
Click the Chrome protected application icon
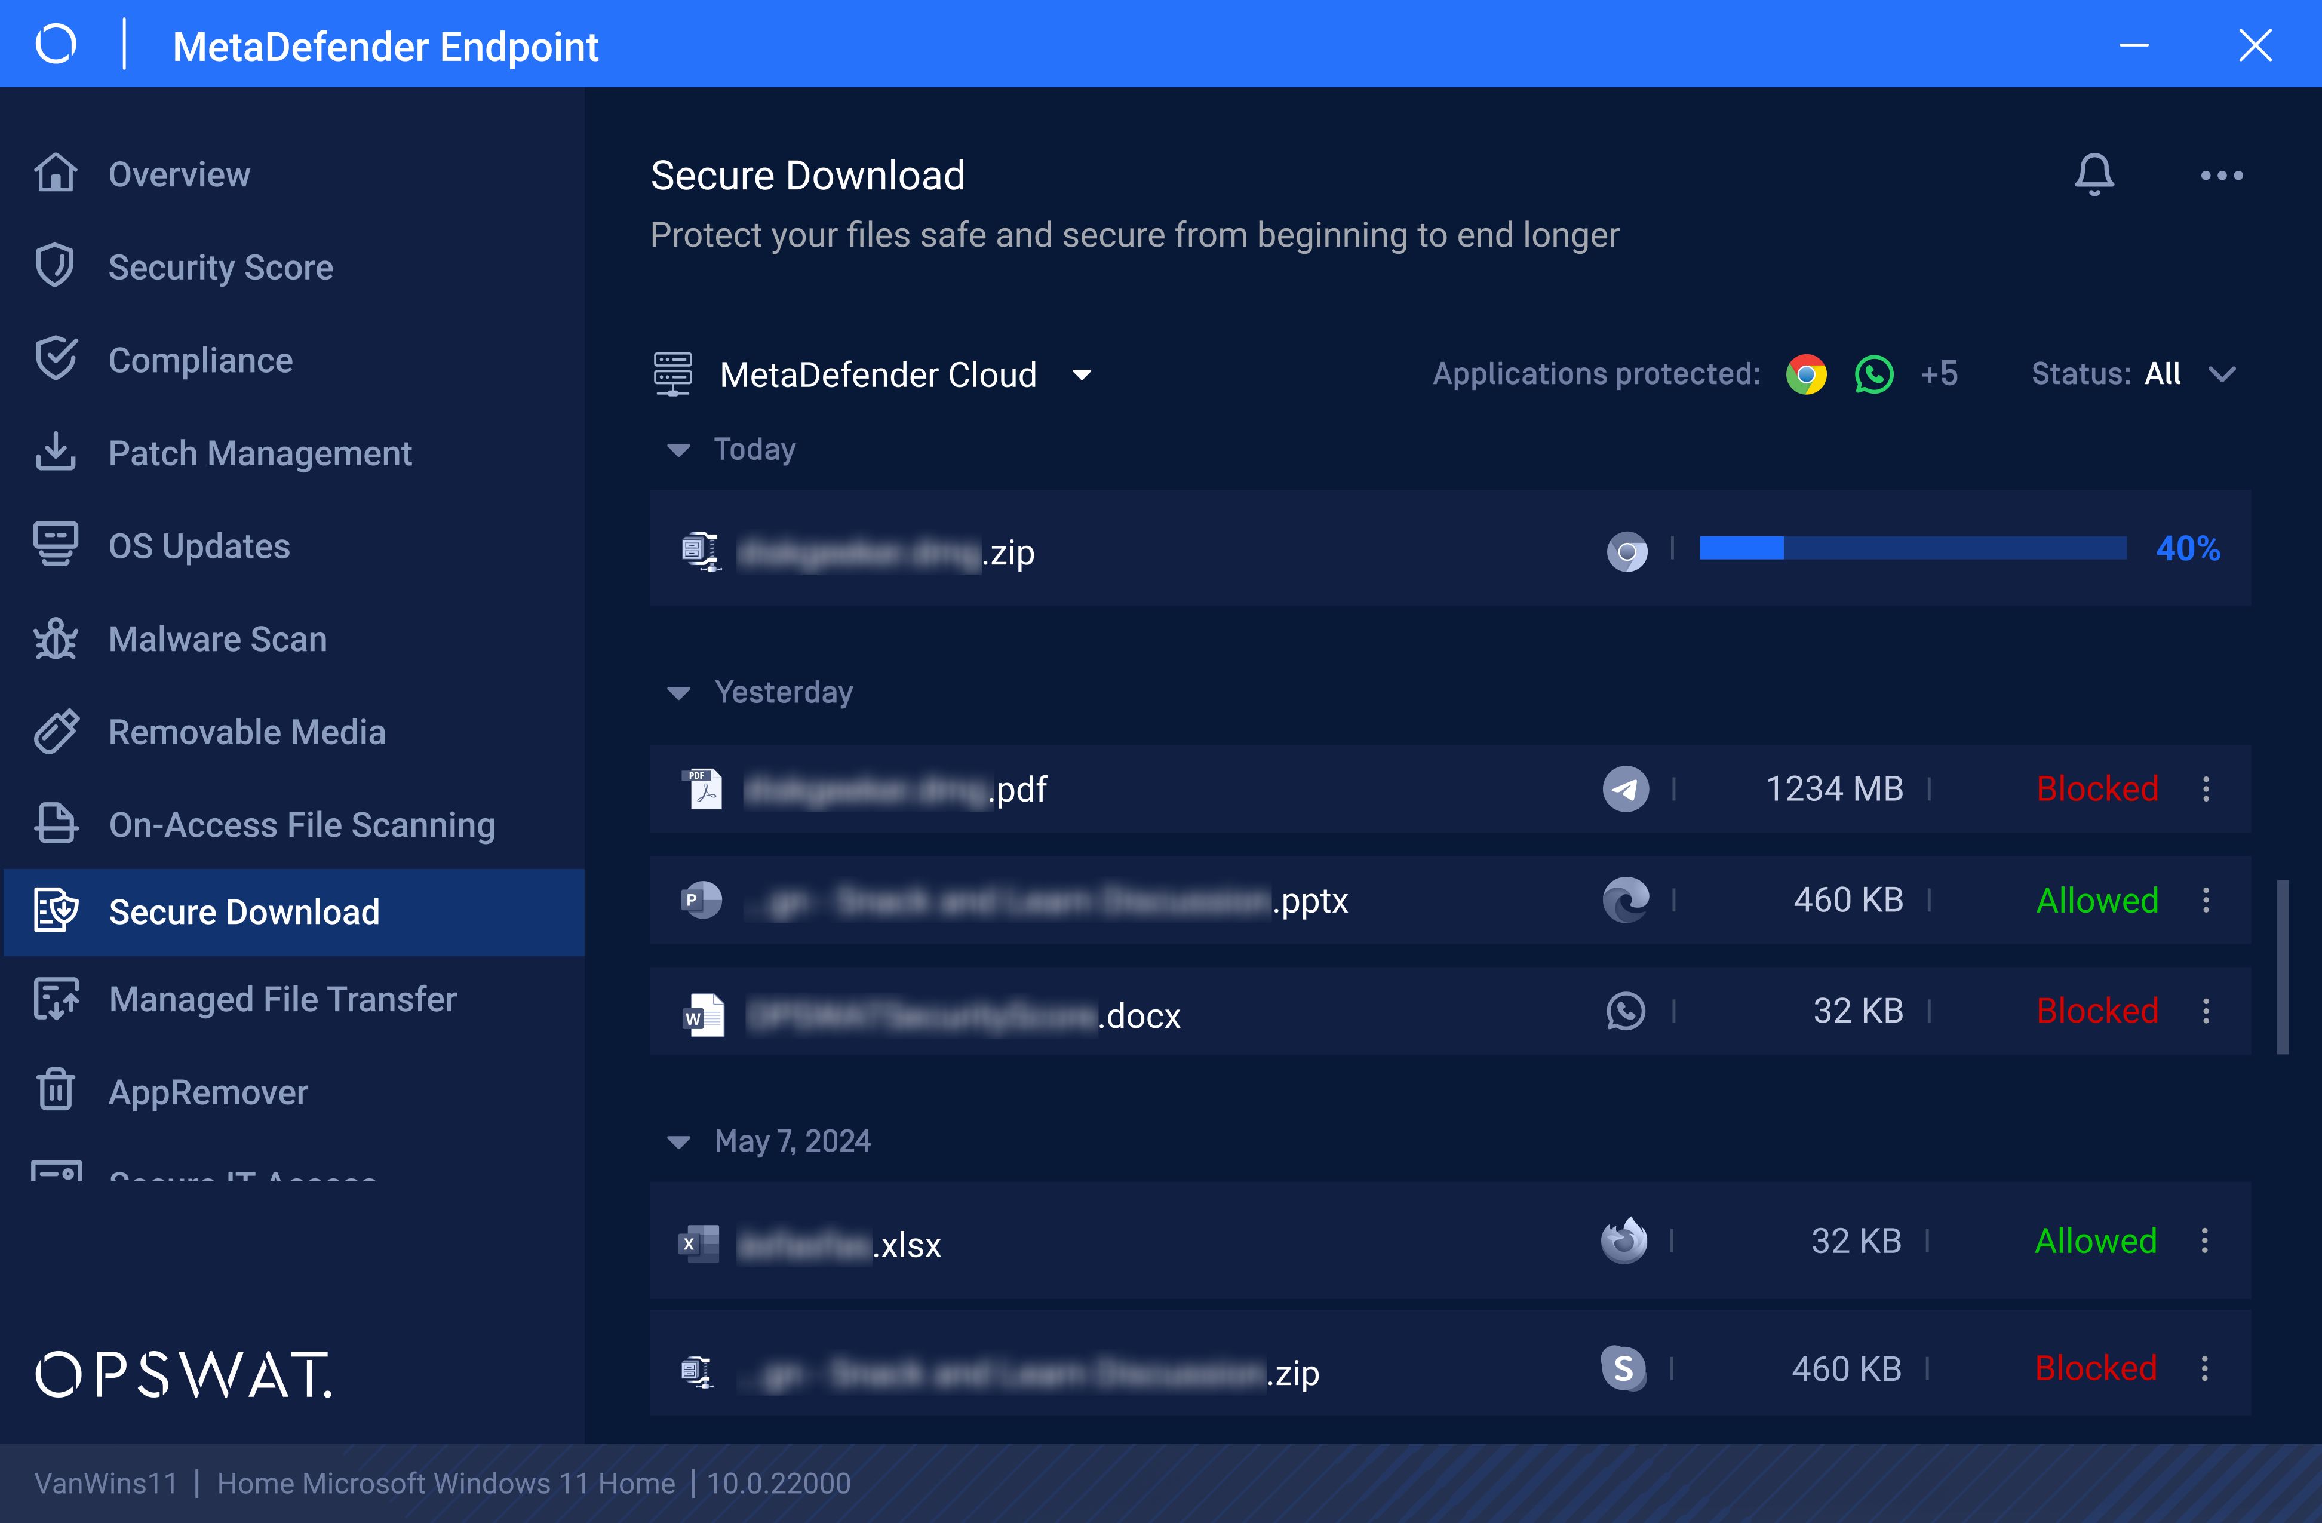pos(1806,374)
